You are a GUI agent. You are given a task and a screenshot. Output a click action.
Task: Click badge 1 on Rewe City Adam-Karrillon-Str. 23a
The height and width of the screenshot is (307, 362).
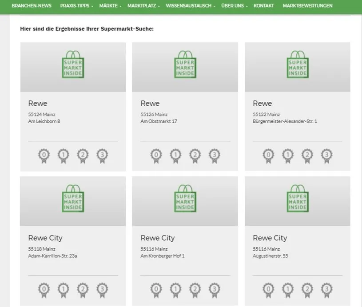pos(63,291)
